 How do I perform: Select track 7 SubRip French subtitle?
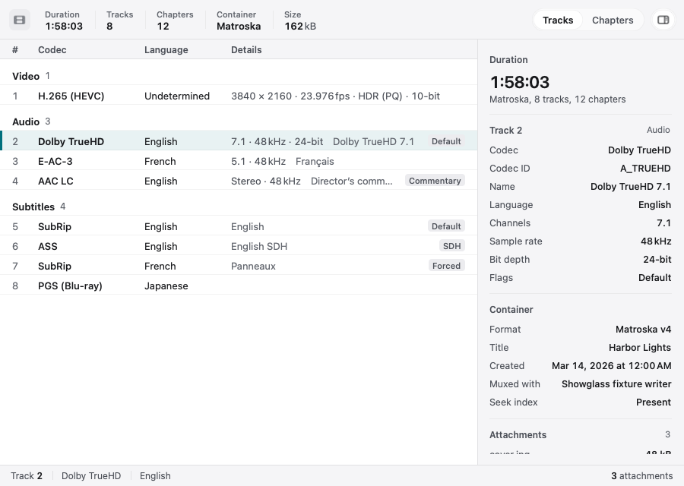point(239,266)
